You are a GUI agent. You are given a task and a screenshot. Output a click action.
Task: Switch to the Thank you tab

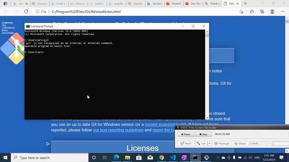click(213, 4)
